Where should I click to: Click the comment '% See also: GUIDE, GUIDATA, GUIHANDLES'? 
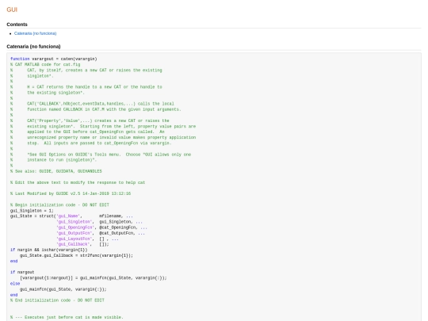pos(56,171)
